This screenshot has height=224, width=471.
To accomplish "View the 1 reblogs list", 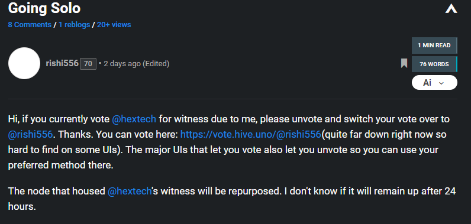I will (x=74, y=25).
